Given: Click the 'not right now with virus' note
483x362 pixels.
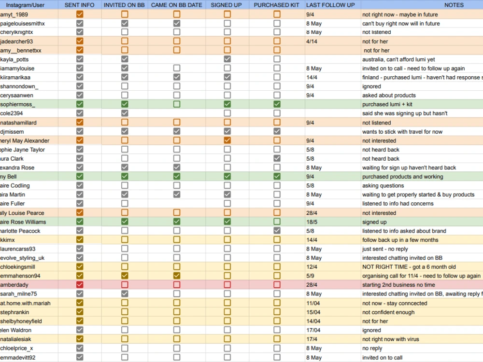Looking at the screenshot, I should 391,339.
